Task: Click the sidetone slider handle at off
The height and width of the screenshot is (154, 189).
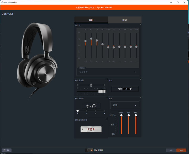Action: click(x=77, y=111)
